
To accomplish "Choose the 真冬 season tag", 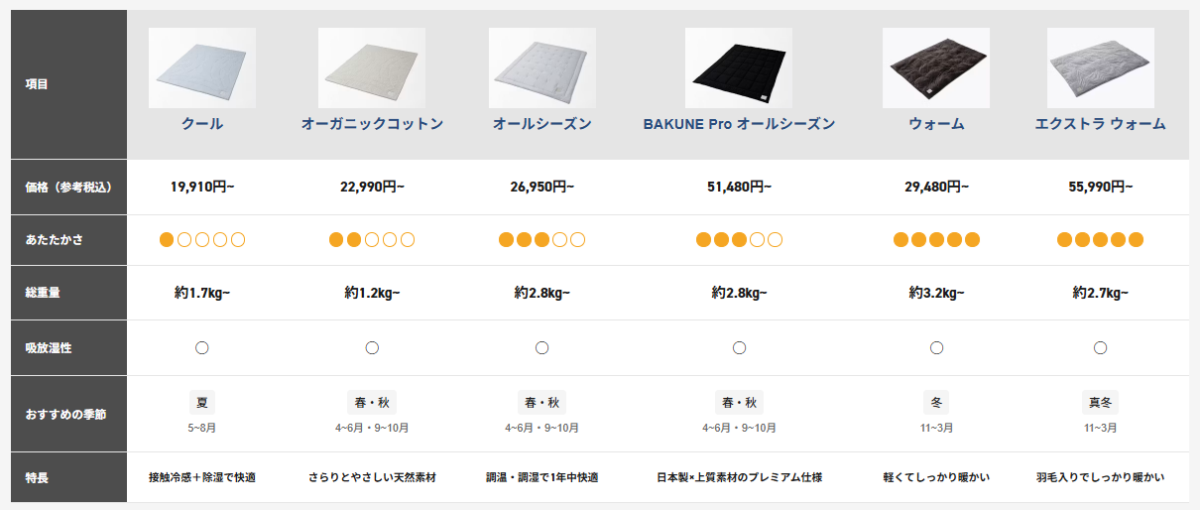I will tap(1100, 403).
